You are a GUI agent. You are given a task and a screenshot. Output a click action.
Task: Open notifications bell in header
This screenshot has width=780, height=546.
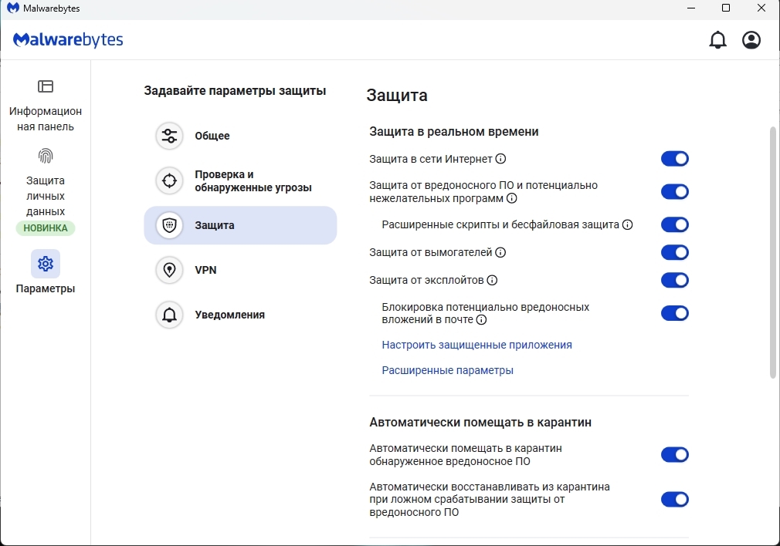[x=717, y=40]
